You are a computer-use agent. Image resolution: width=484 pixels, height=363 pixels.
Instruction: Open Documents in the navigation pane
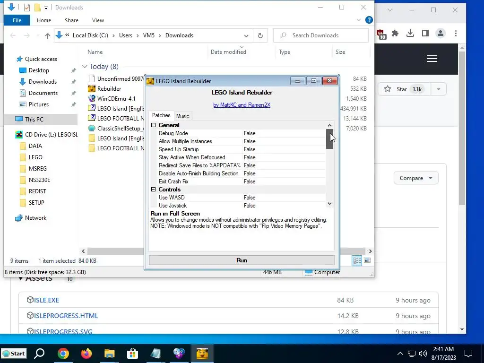43,93
